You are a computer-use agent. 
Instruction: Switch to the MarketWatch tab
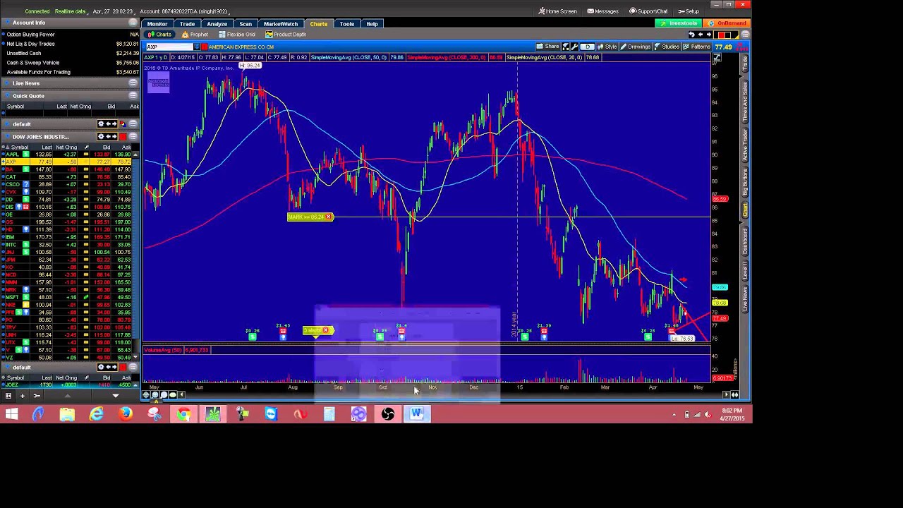(x=281, y=24)
